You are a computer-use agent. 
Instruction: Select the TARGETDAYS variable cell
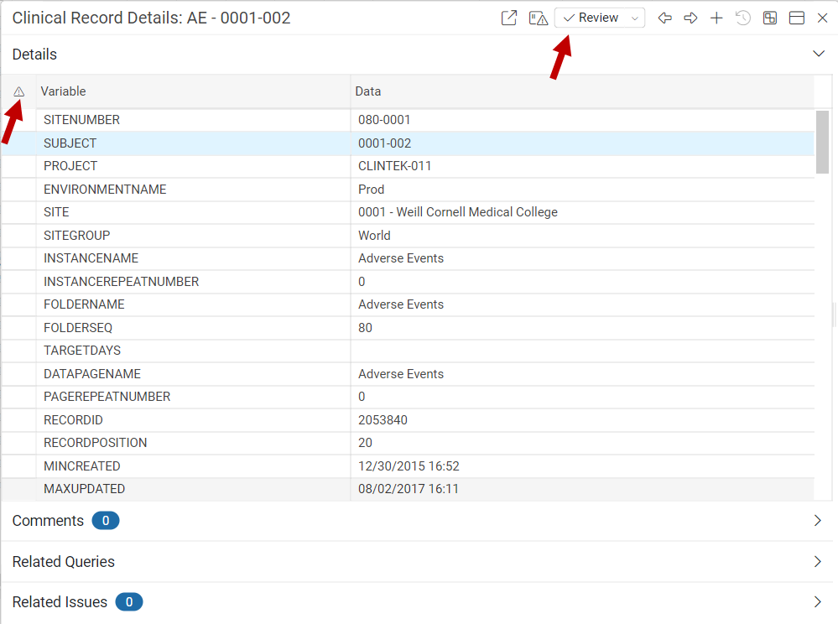(194, 351)
